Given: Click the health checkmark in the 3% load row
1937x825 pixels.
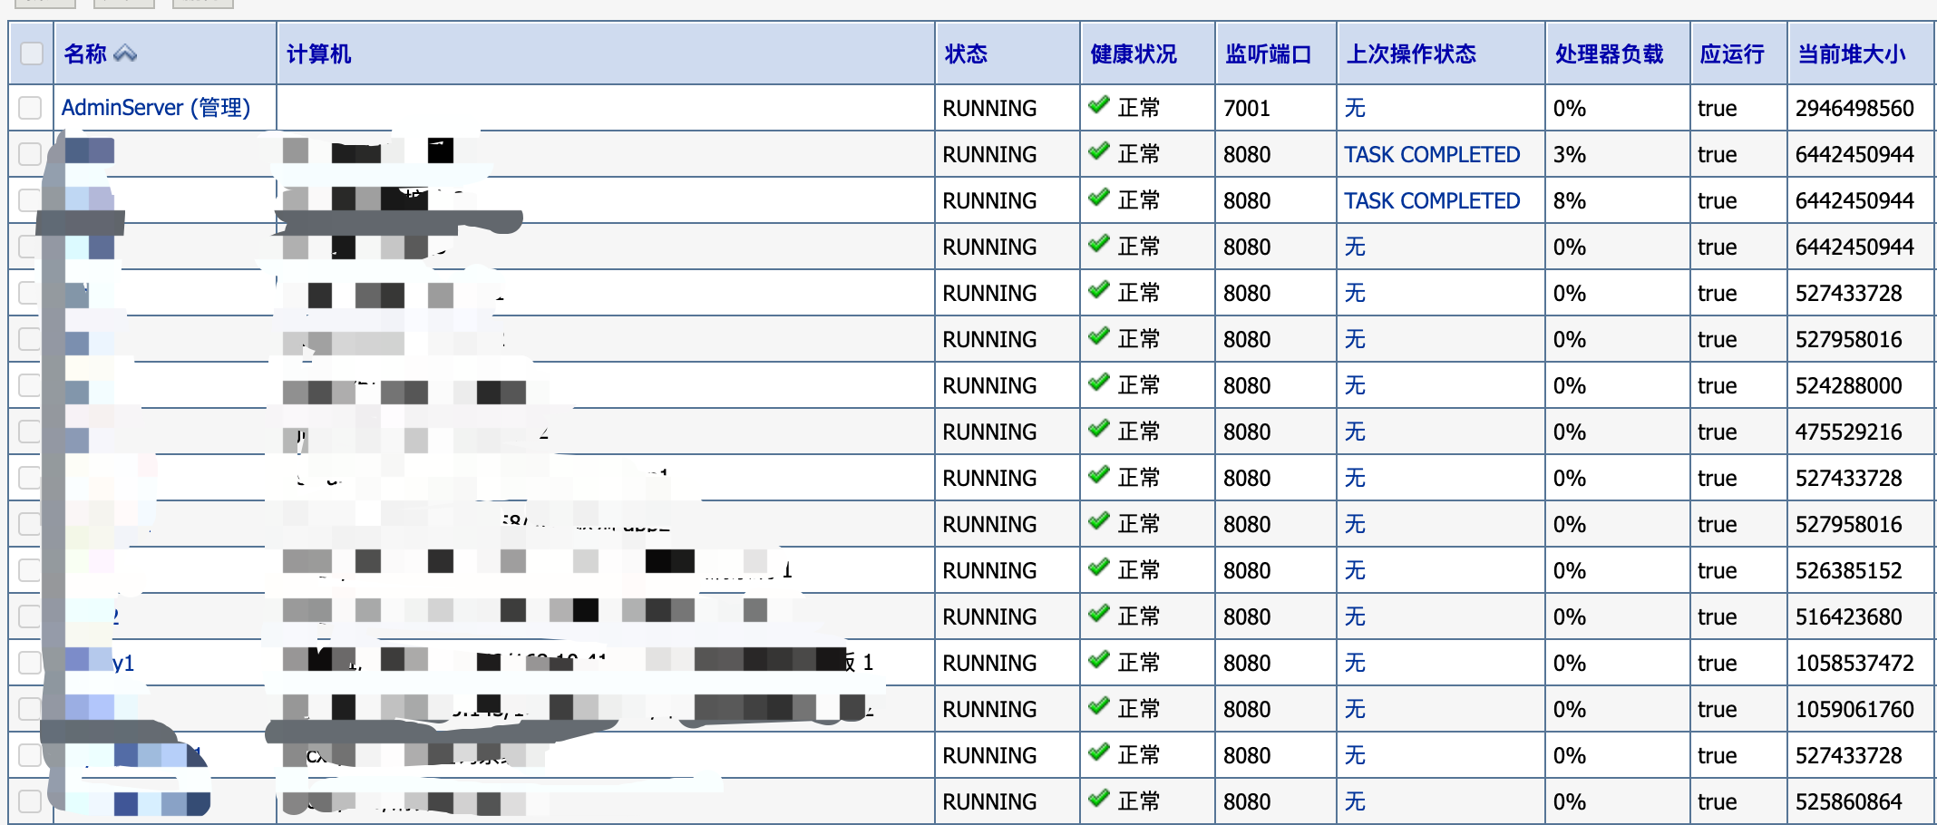Looking at the screenshot, I should 1099,151.
